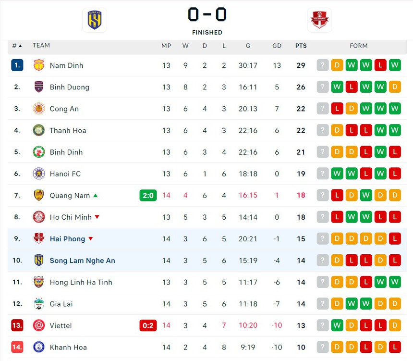Viewport: 413px width, 361px height.
Task: Click Quang Nam's live 2:0 score badge
Action: 148,195
